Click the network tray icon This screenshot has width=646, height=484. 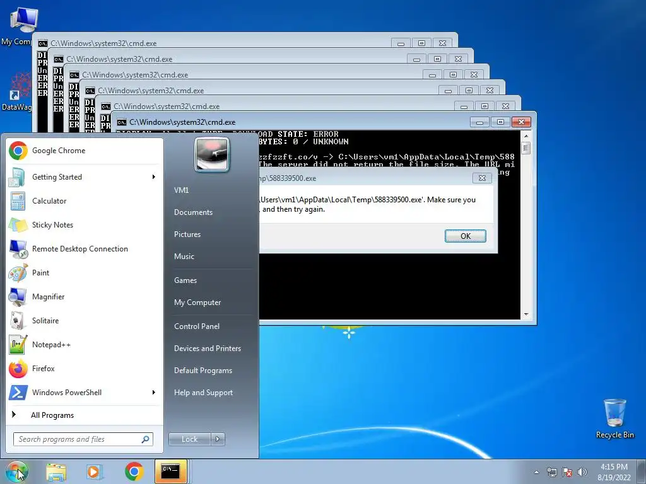click(551, 472)
